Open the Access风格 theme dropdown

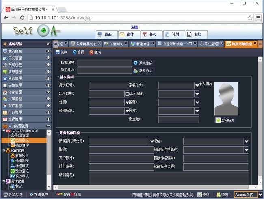click(260, 195)
